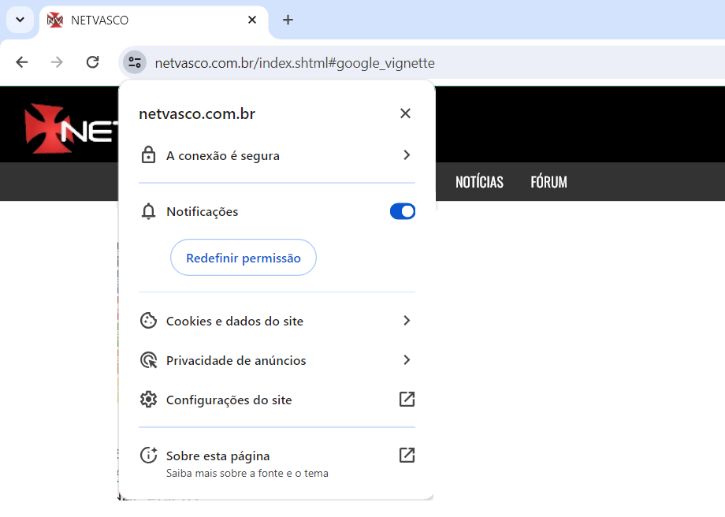Open Sobre esta página external link
Viewport: 725px width, 517px height.
(407, 456)
